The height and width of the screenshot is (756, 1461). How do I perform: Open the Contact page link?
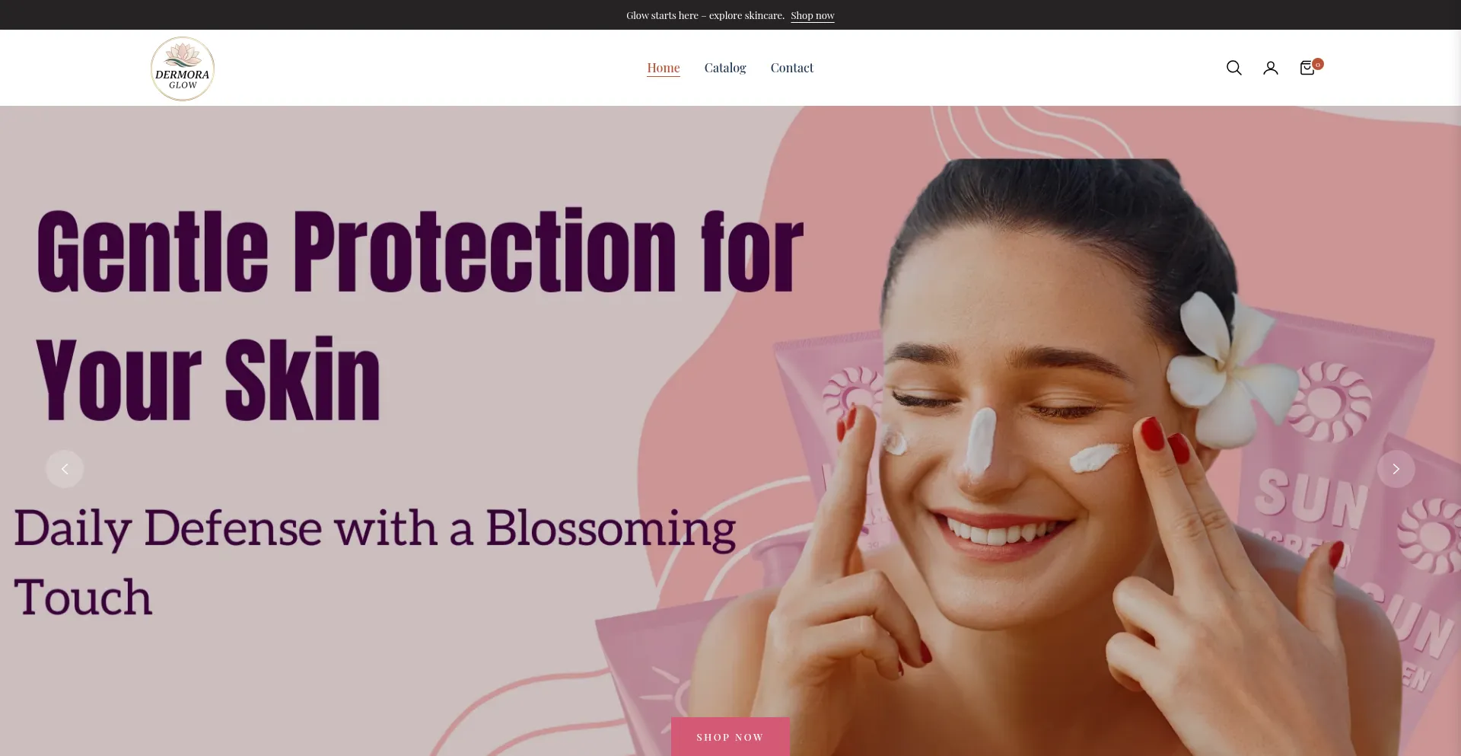pos(791,68)
